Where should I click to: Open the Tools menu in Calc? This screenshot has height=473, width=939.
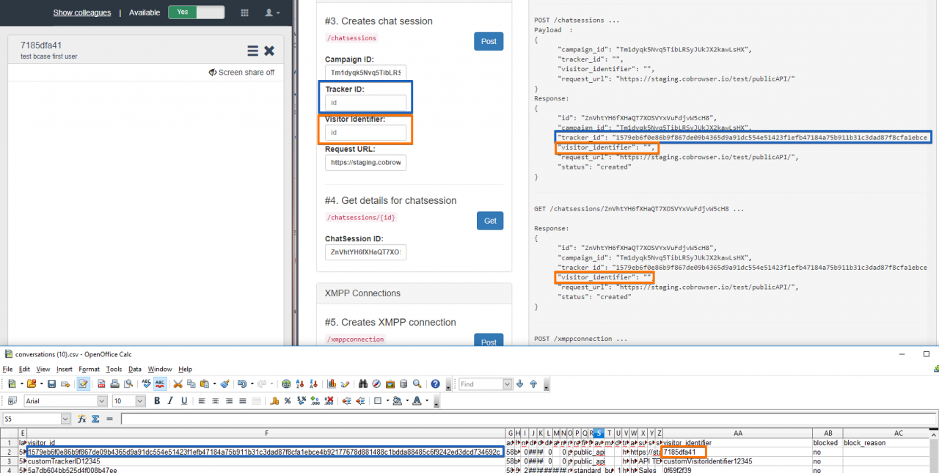pos(114,369)
